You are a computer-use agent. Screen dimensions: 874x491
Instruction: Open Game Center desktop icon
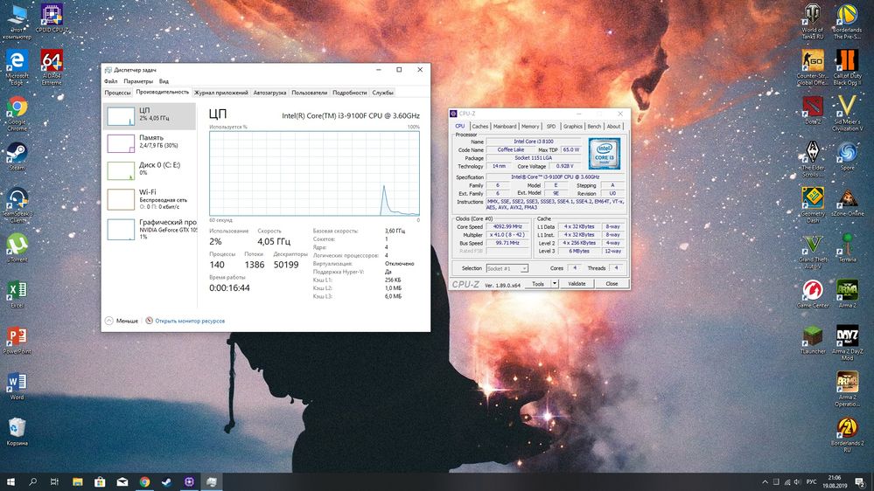click(x=812, y=294)
